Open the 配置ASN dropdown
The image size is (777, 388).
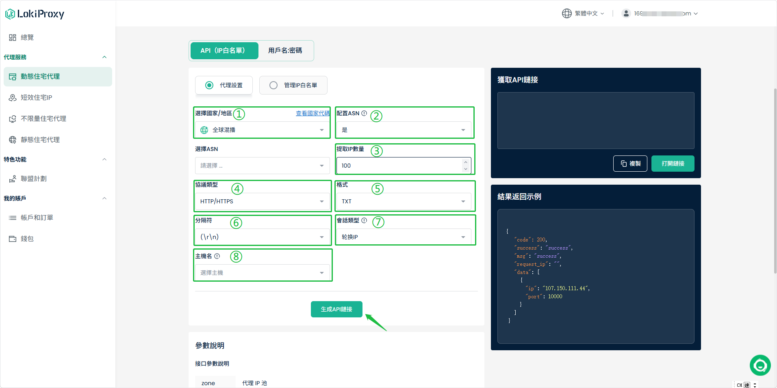click(404, 130)
